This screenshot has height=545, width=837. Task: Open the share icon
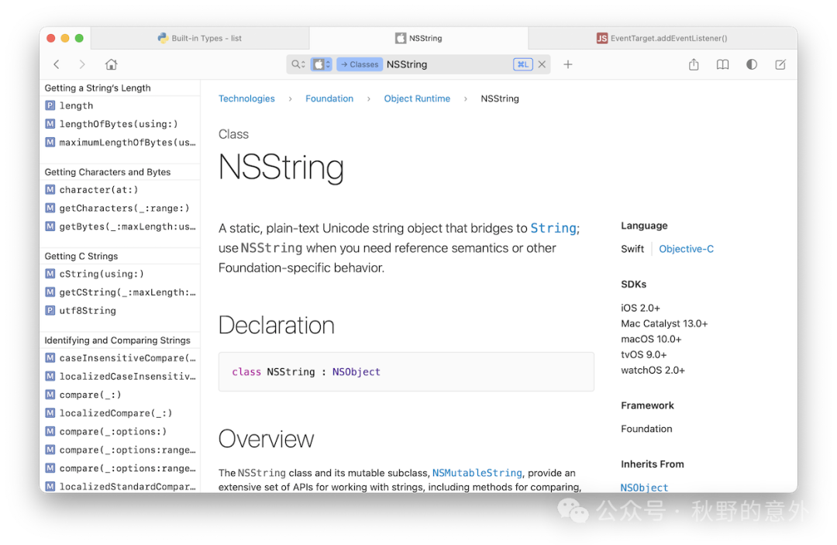point(694,64)
